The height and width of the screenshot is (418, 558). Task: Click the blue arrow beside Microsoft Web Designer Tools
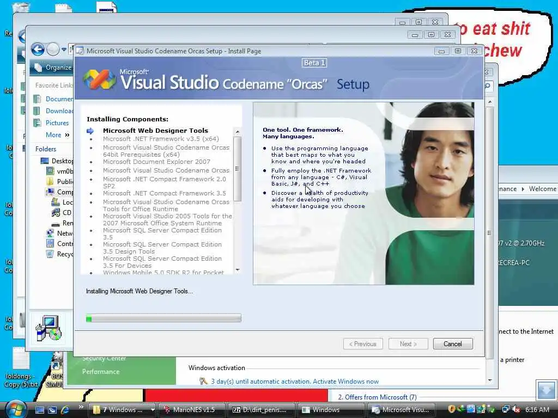point(90,131)
